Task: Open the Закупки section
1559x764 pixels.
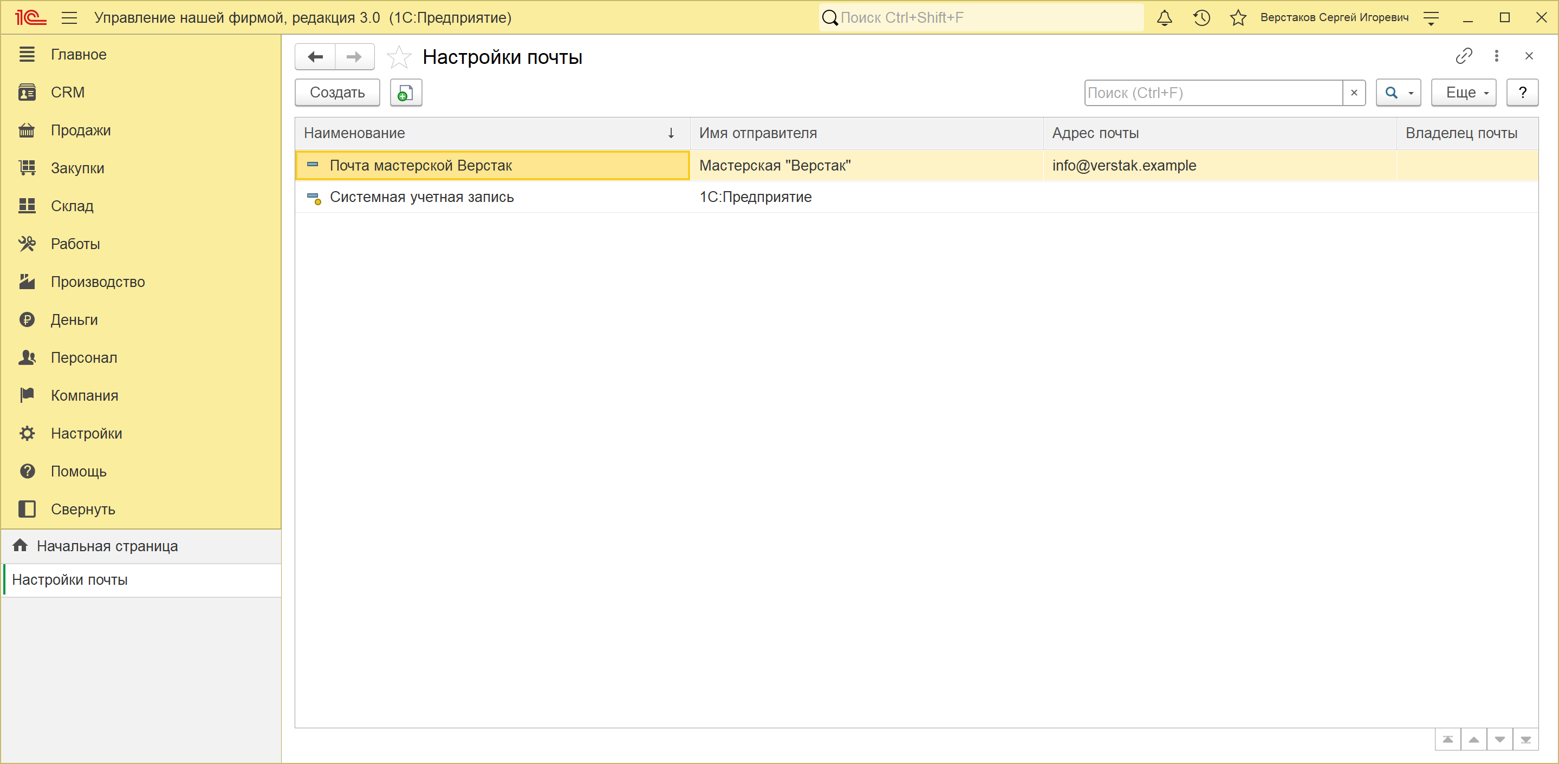Action: 141,168
